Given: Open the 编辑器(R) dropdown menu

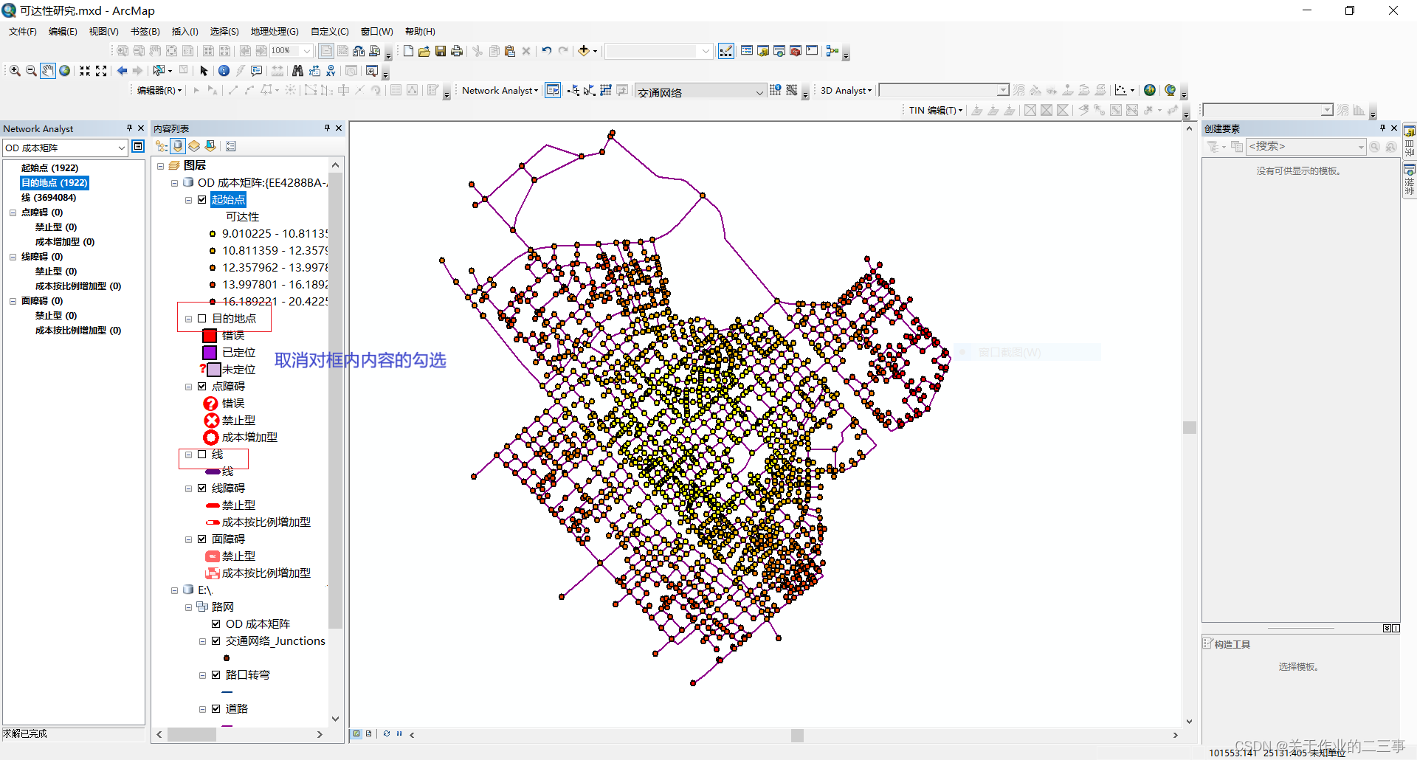Looking at the screenshot, I should (x=159, y=90).
